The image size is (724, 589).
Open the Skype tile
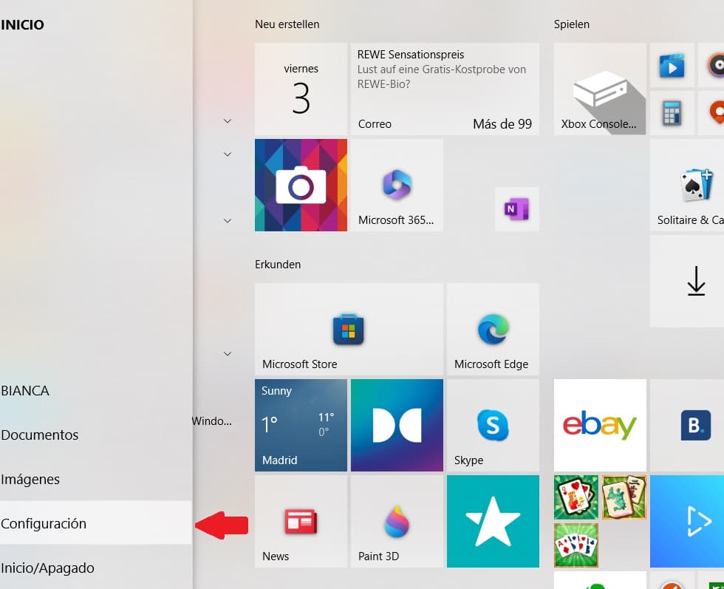click(493, 425)
